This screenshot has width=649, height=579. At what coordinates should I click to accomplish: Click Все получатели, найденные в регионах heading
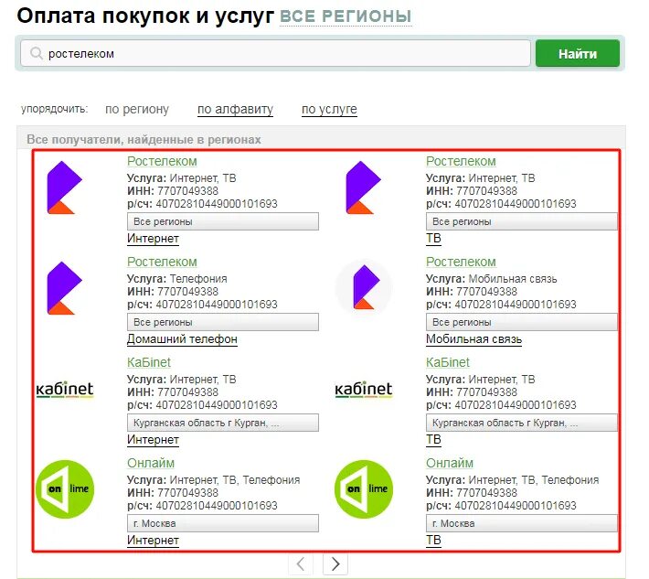[144, 140]
